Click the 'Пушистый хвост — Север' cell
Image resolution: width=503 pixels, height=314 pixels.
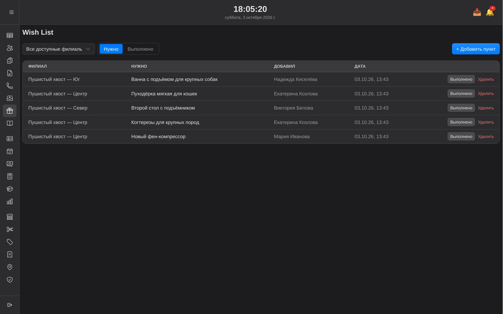58,108
